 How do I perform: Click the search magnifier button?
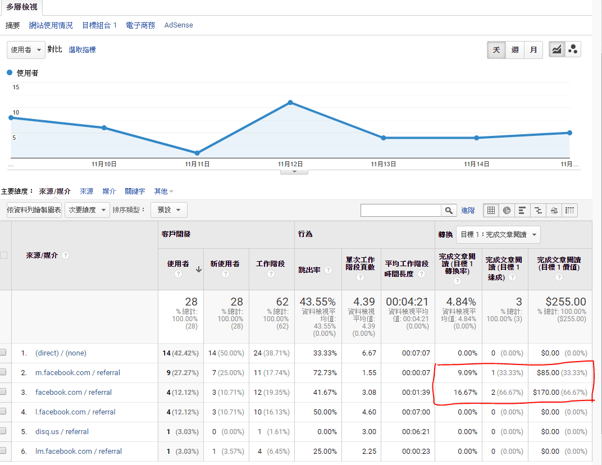tap(449, 211)
